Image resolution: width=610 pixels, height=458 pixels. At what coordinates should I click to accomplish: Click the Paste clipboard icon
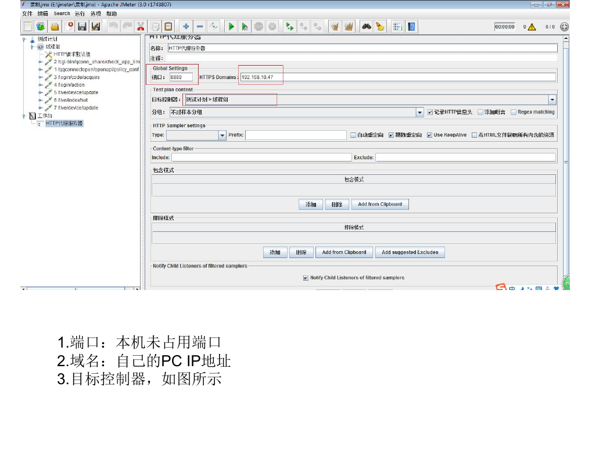tap(168, 27)
